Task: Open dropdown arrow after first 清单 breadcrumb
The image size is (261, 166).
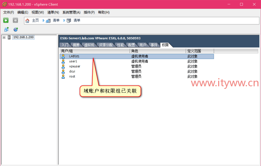Action: (64, 20)
